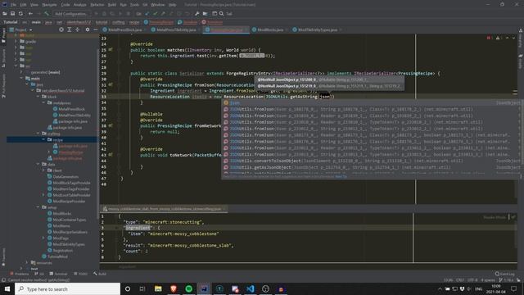Click the Build project hammer icon
This screenshot has height=295, width=524.
point(47,14)
